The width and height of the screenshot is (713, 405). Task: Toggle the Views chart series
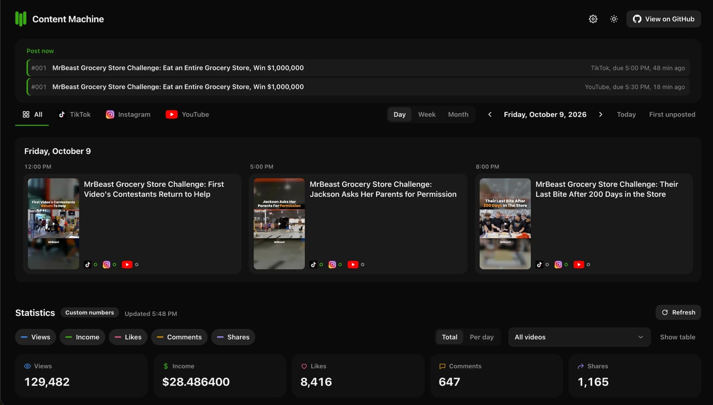click(x=35, y=337)
